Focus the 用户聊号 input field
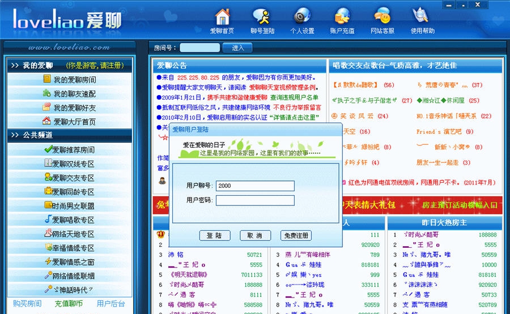The width and height of the screenshot is (510, 314). tap(255, 186)
